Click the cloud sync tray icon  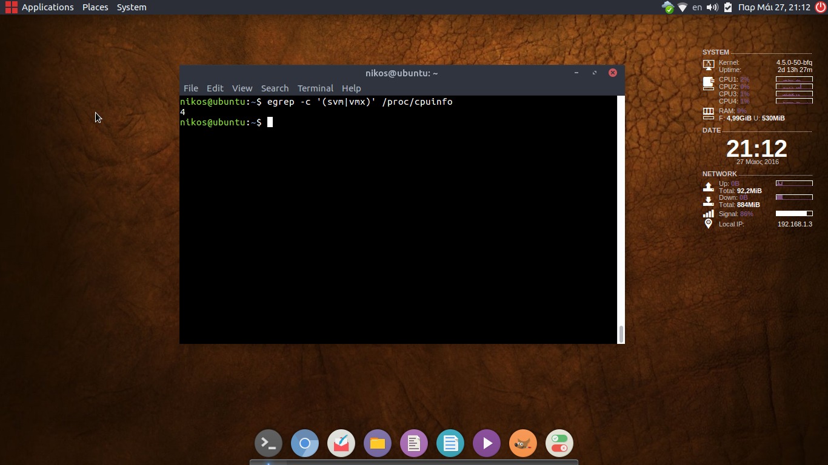pyautogui.click(x=667, y=7)
